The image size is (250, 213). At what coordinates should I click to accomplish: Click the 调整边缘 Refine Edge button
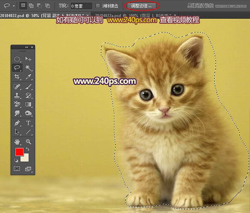pyautogui.click(x=141, y=6)
